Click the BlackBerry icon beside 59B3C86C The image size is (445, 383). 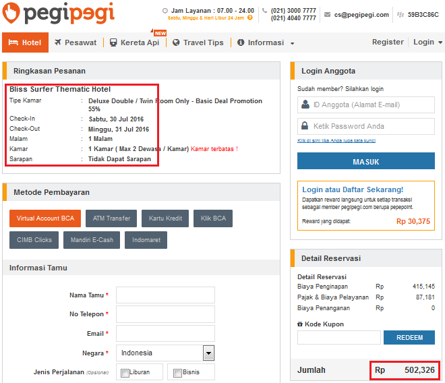pos(400,14)
